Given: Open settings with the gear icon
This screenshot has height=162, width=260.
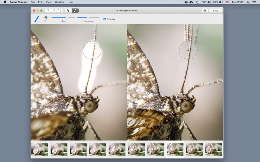Looking at the screenshot, I should (205, 11).
